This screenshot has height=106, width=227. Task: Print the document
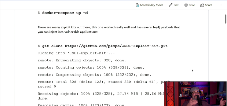[x=189, y=5]
